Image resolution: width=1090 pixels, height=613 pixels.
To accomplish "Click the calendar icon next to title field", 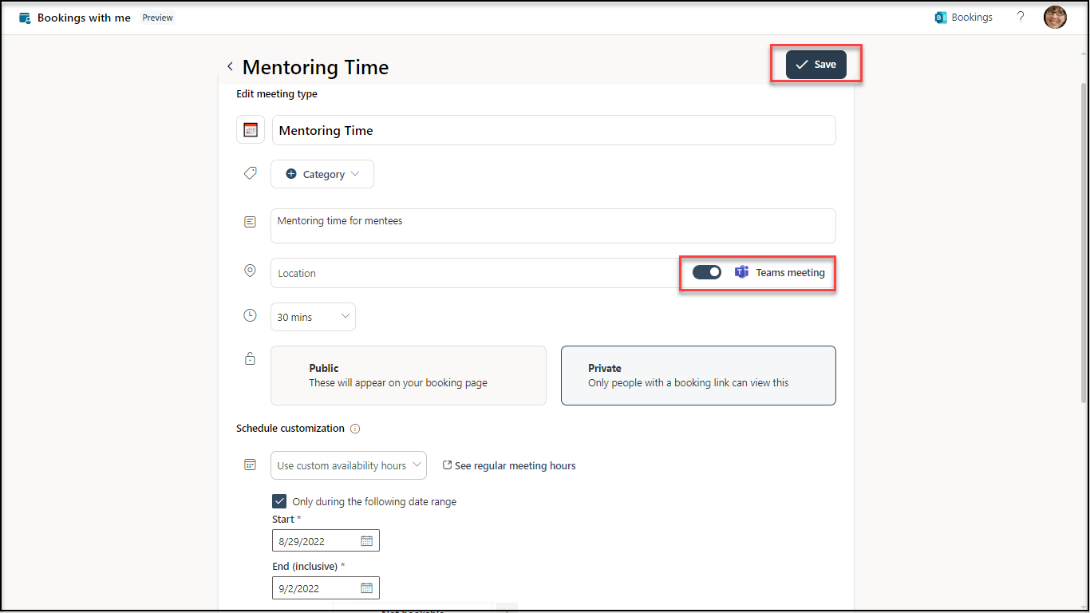I will pyautogui.click(x=251, y=130).
